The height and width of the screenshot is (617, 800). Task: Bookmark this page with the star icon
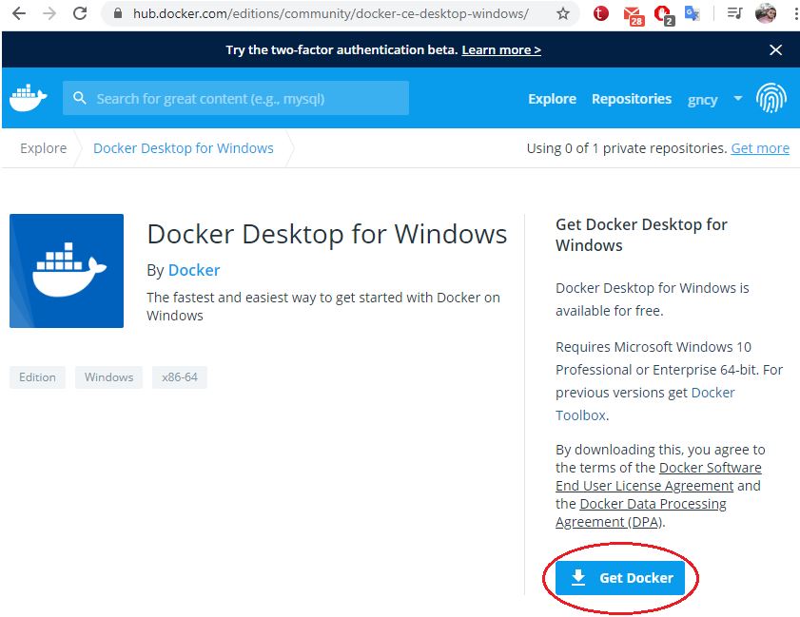click(563, 13)
